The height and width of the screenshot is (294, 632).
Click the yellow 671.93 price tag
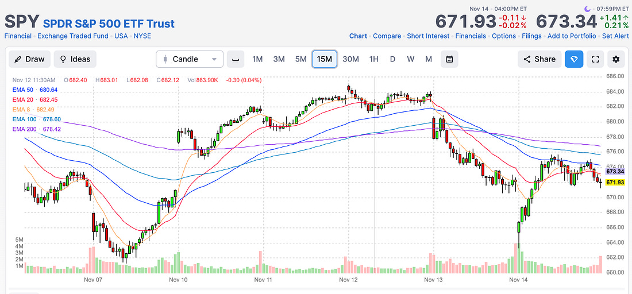[615, 183]
